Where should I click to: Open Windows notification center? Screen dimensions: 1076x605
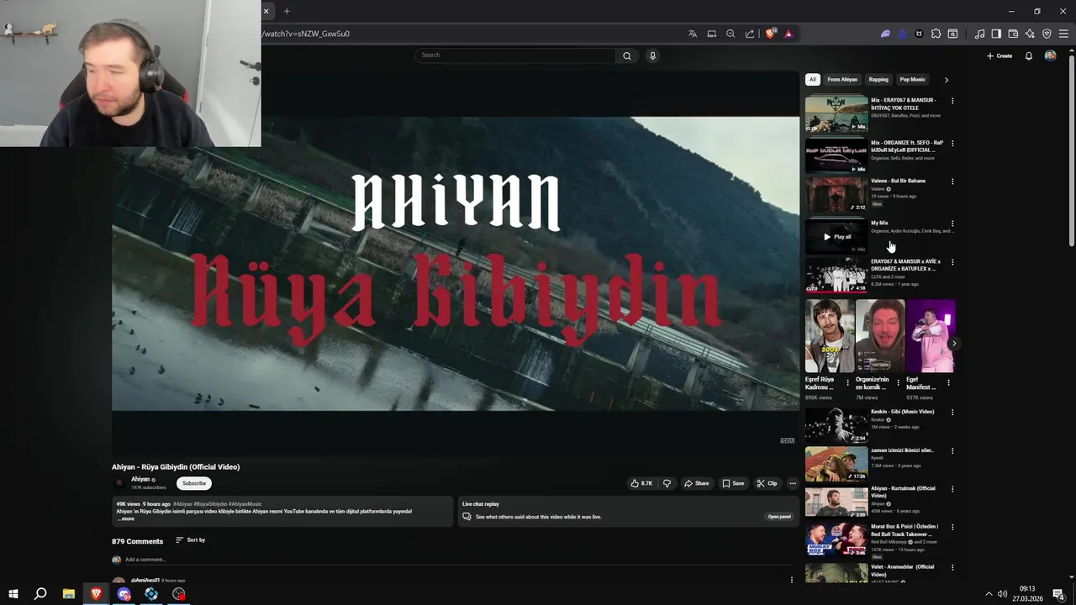[1059, 594]
